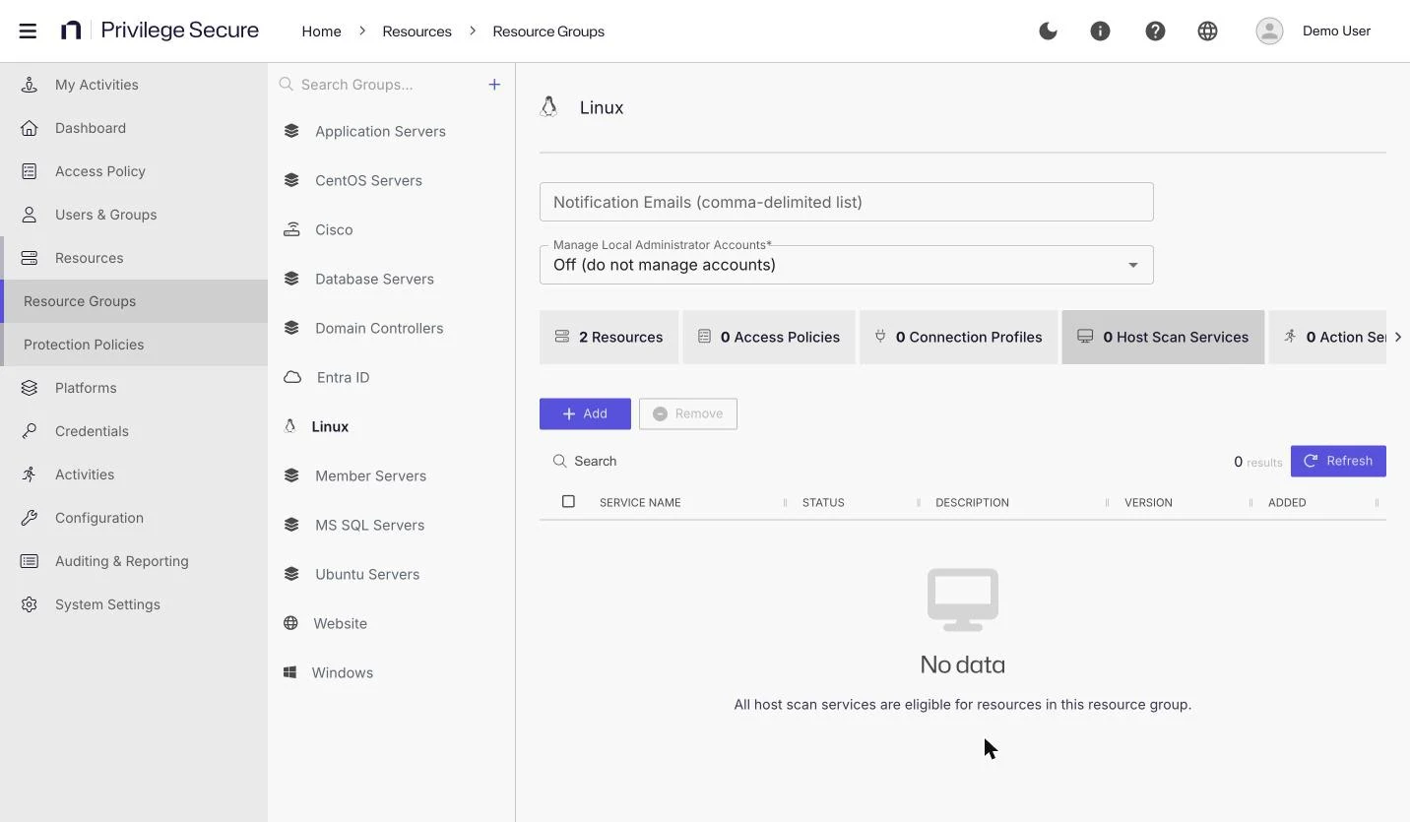Select Protection Policies submenu item
This screenshot has height=822, width=1410.
coord(134,345)
